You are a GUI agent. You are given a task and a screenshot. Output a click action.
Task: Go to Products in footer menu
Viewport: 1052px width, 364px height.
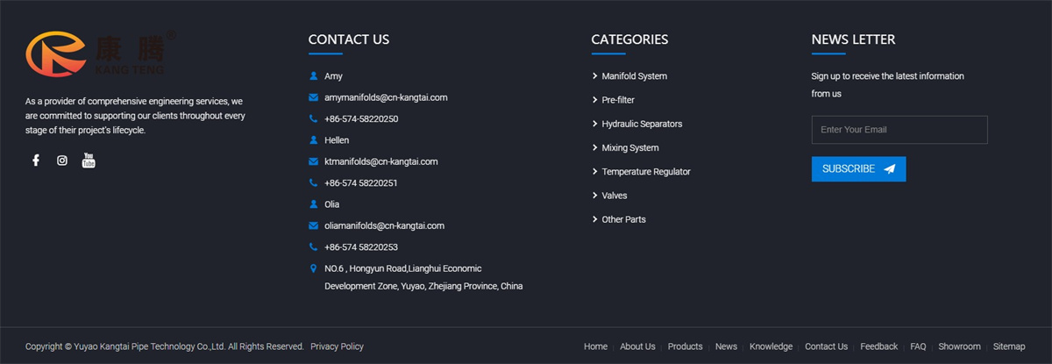[x=685, y=346]
